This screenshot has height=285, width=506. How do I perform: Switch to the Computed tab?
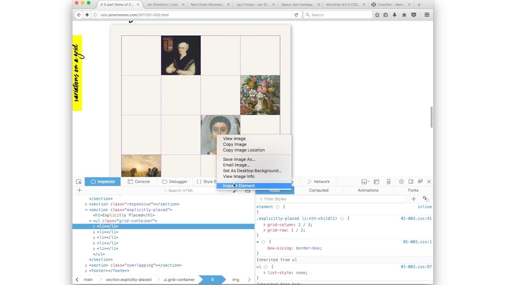tap(319, 190)
